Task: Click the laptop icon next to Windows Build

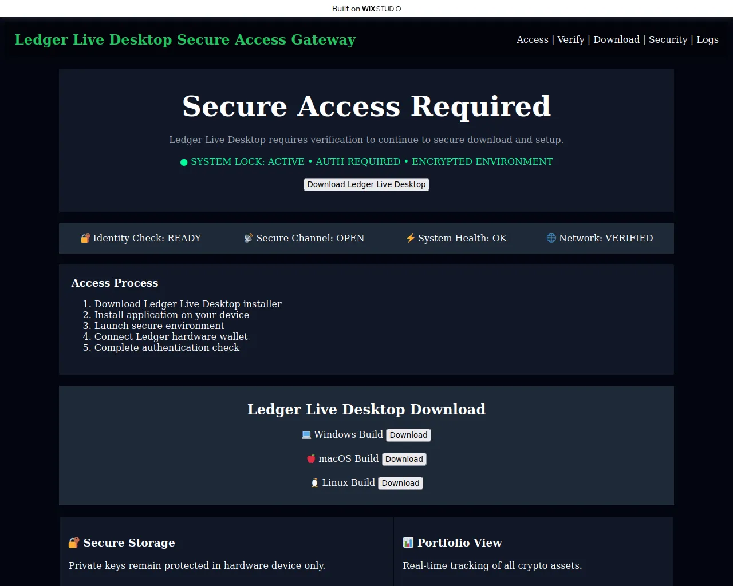Action: click(x=306, y=435)
